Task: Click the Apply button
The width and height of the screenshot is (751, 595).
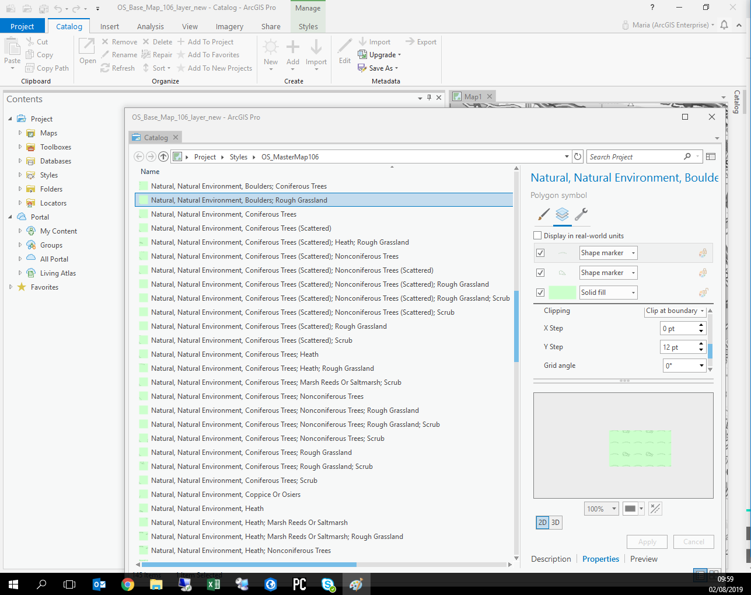Action: (x=647, y=542)
